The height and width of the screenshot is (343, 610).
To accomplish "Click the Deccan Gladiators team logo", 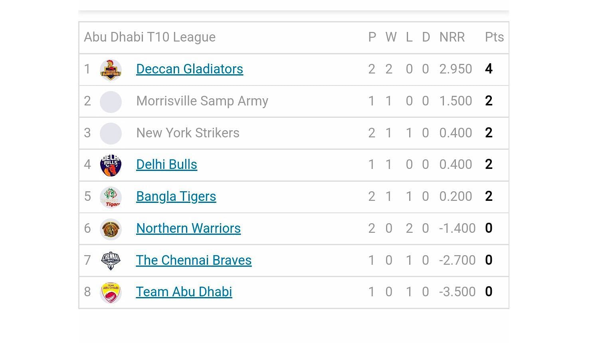I will pos(111,70).
